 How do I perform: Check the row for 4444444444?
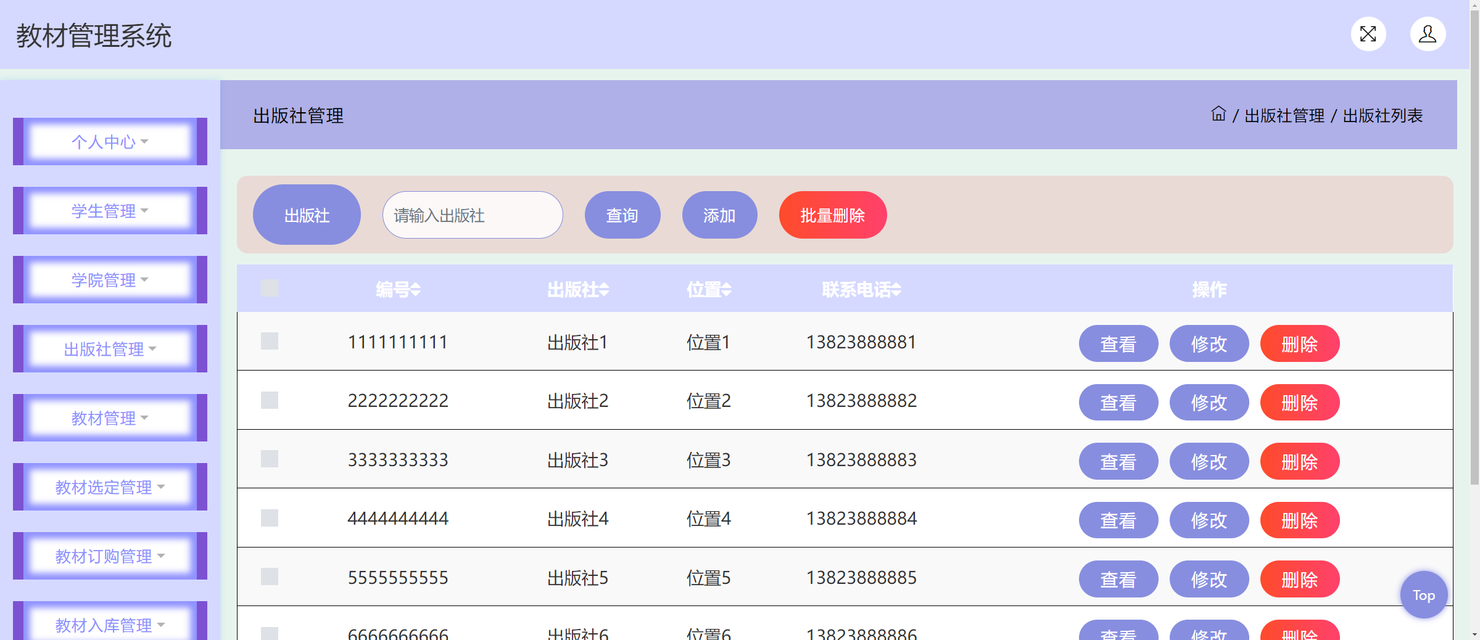point(270,518)
